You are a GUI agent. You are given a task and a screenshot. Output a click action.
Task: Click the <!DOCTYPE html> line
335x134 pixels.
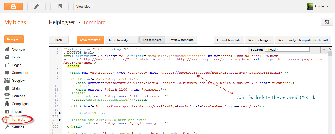pos(79,53)
